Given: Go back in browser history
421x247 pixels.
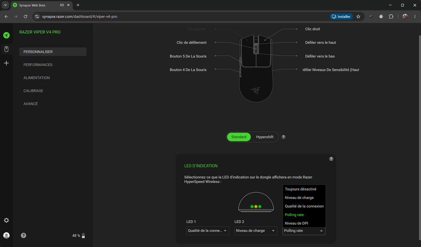Looking at the screenshot, I should click(6, 16).
